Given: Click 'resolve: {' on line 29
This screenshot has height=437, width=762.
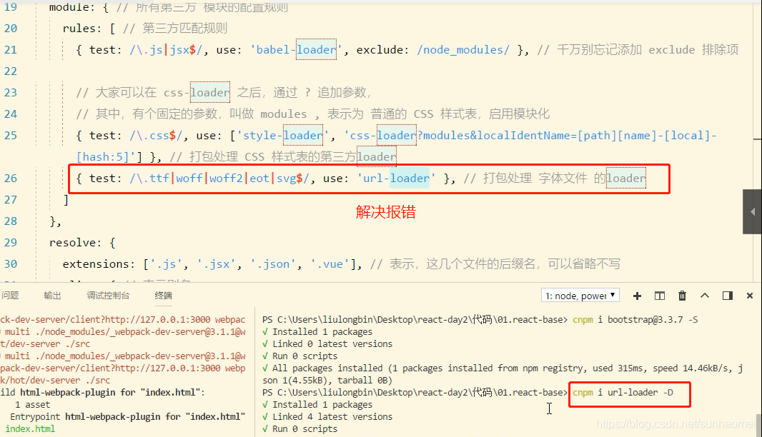Looking at the screenshot, I should [x=82, y=242].
